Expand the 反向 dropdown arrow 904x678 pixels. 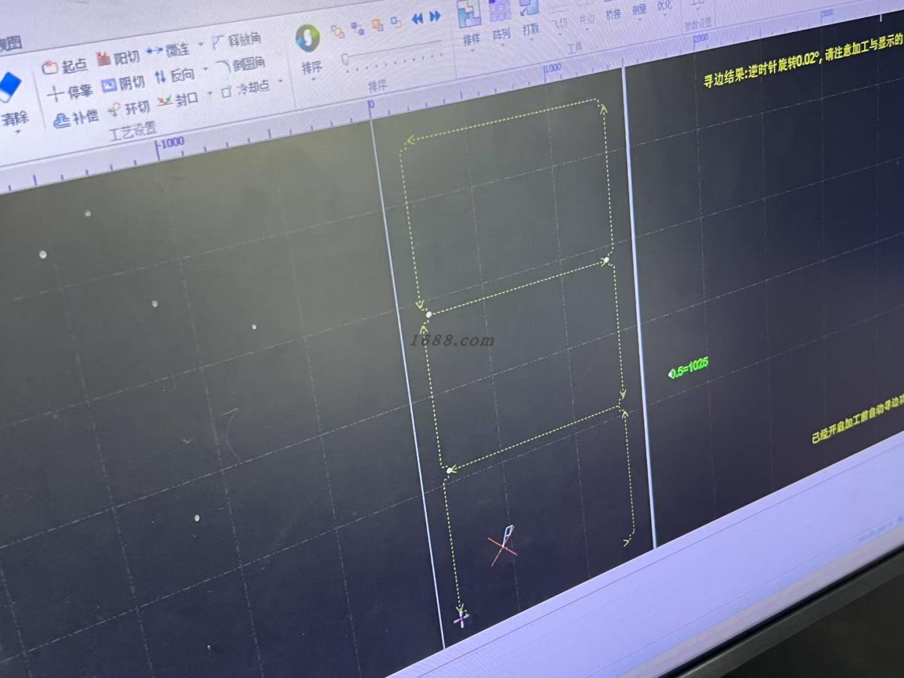(x=205, y=70)
